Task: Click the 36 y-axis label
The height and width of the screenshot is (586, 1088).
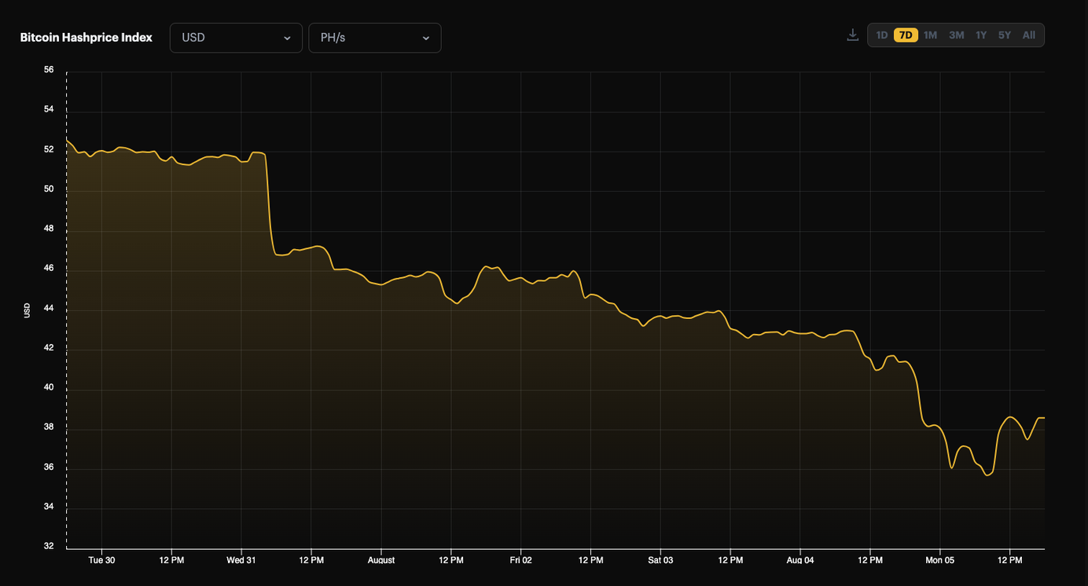Action: tap(49, 467)
